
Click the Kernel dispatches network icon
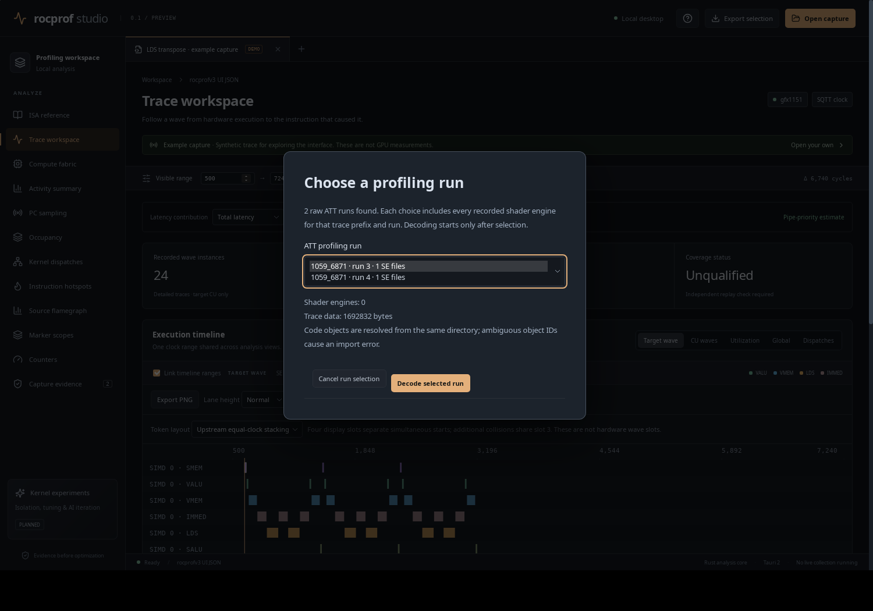pos(18,262)
